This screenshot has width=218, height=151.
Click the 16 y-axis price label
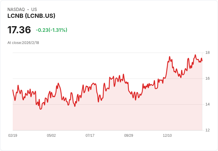208,78
